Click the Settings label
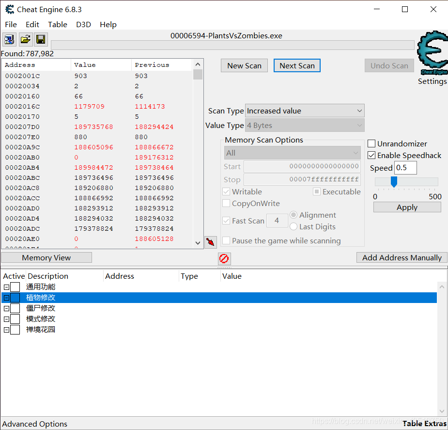 tap(432, 81)
